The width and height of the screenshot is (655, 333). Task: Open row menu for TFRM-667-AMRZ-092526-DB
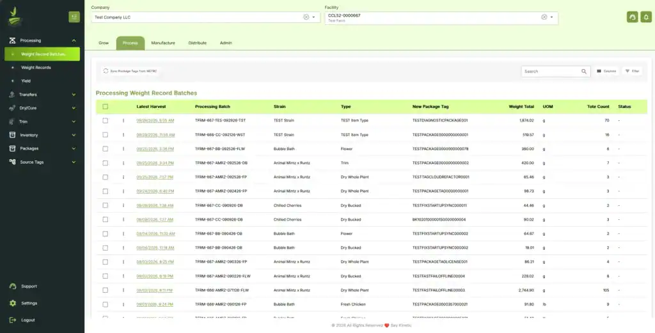tap(123, 163)
